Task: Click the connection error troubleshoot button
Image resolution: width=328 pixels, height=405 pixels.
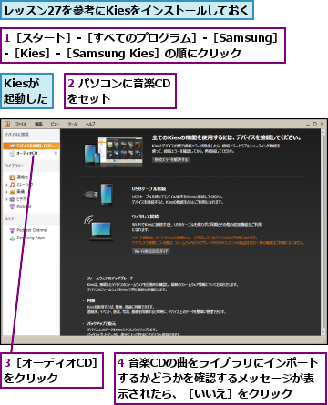Action: pyautogui.click(x=171, y=160)
